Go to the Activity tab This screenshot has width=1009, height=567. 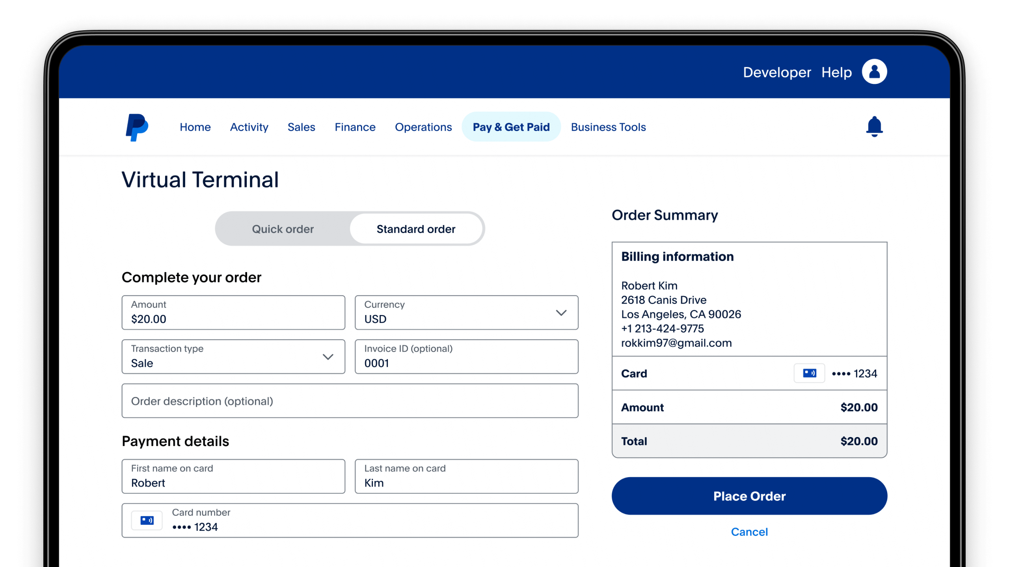point(249,127)
